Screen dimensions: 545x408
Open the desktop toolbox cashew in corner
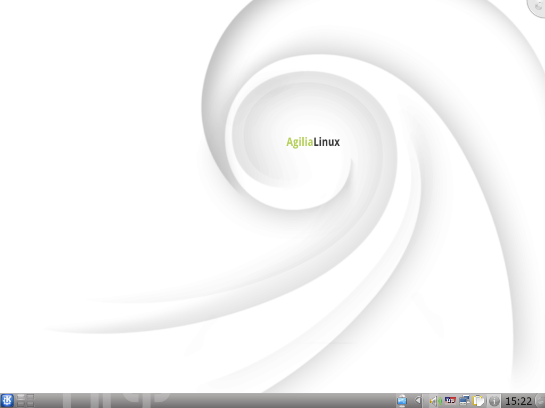[x=538, y=6]
